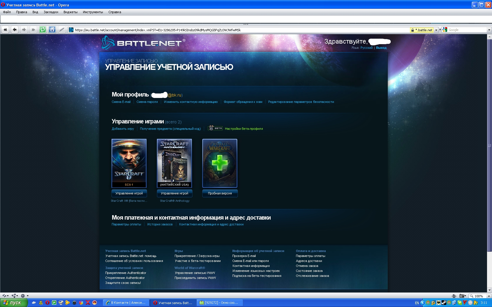Open the Windows пуск Start button
This screenshot has width=492, height=307.
(x=13, y=303)
